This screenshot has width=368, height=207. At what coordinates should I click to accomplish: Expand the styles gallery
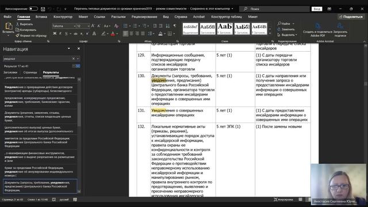(270, 33)
